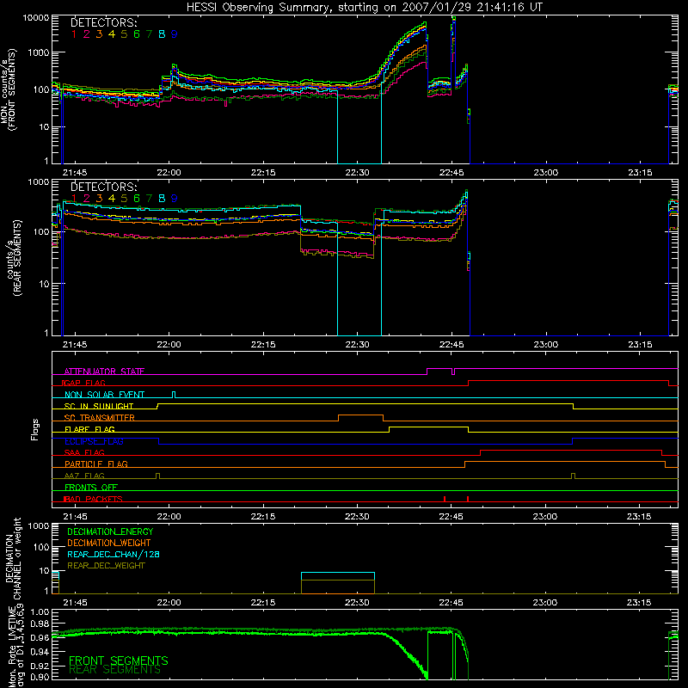688x688 pixels.
Task: Click the REAR_DEC_CHAN/128 legend label
Action: pos(114,554)
